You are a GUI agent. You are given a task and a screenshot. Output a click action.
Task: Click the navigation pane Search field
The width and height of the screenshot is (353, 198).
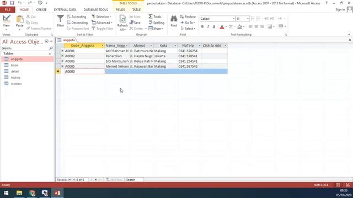[25, 48]
